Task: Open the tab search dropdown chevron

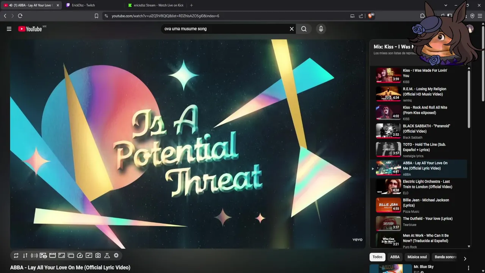Action: click(x=446, y=5)
